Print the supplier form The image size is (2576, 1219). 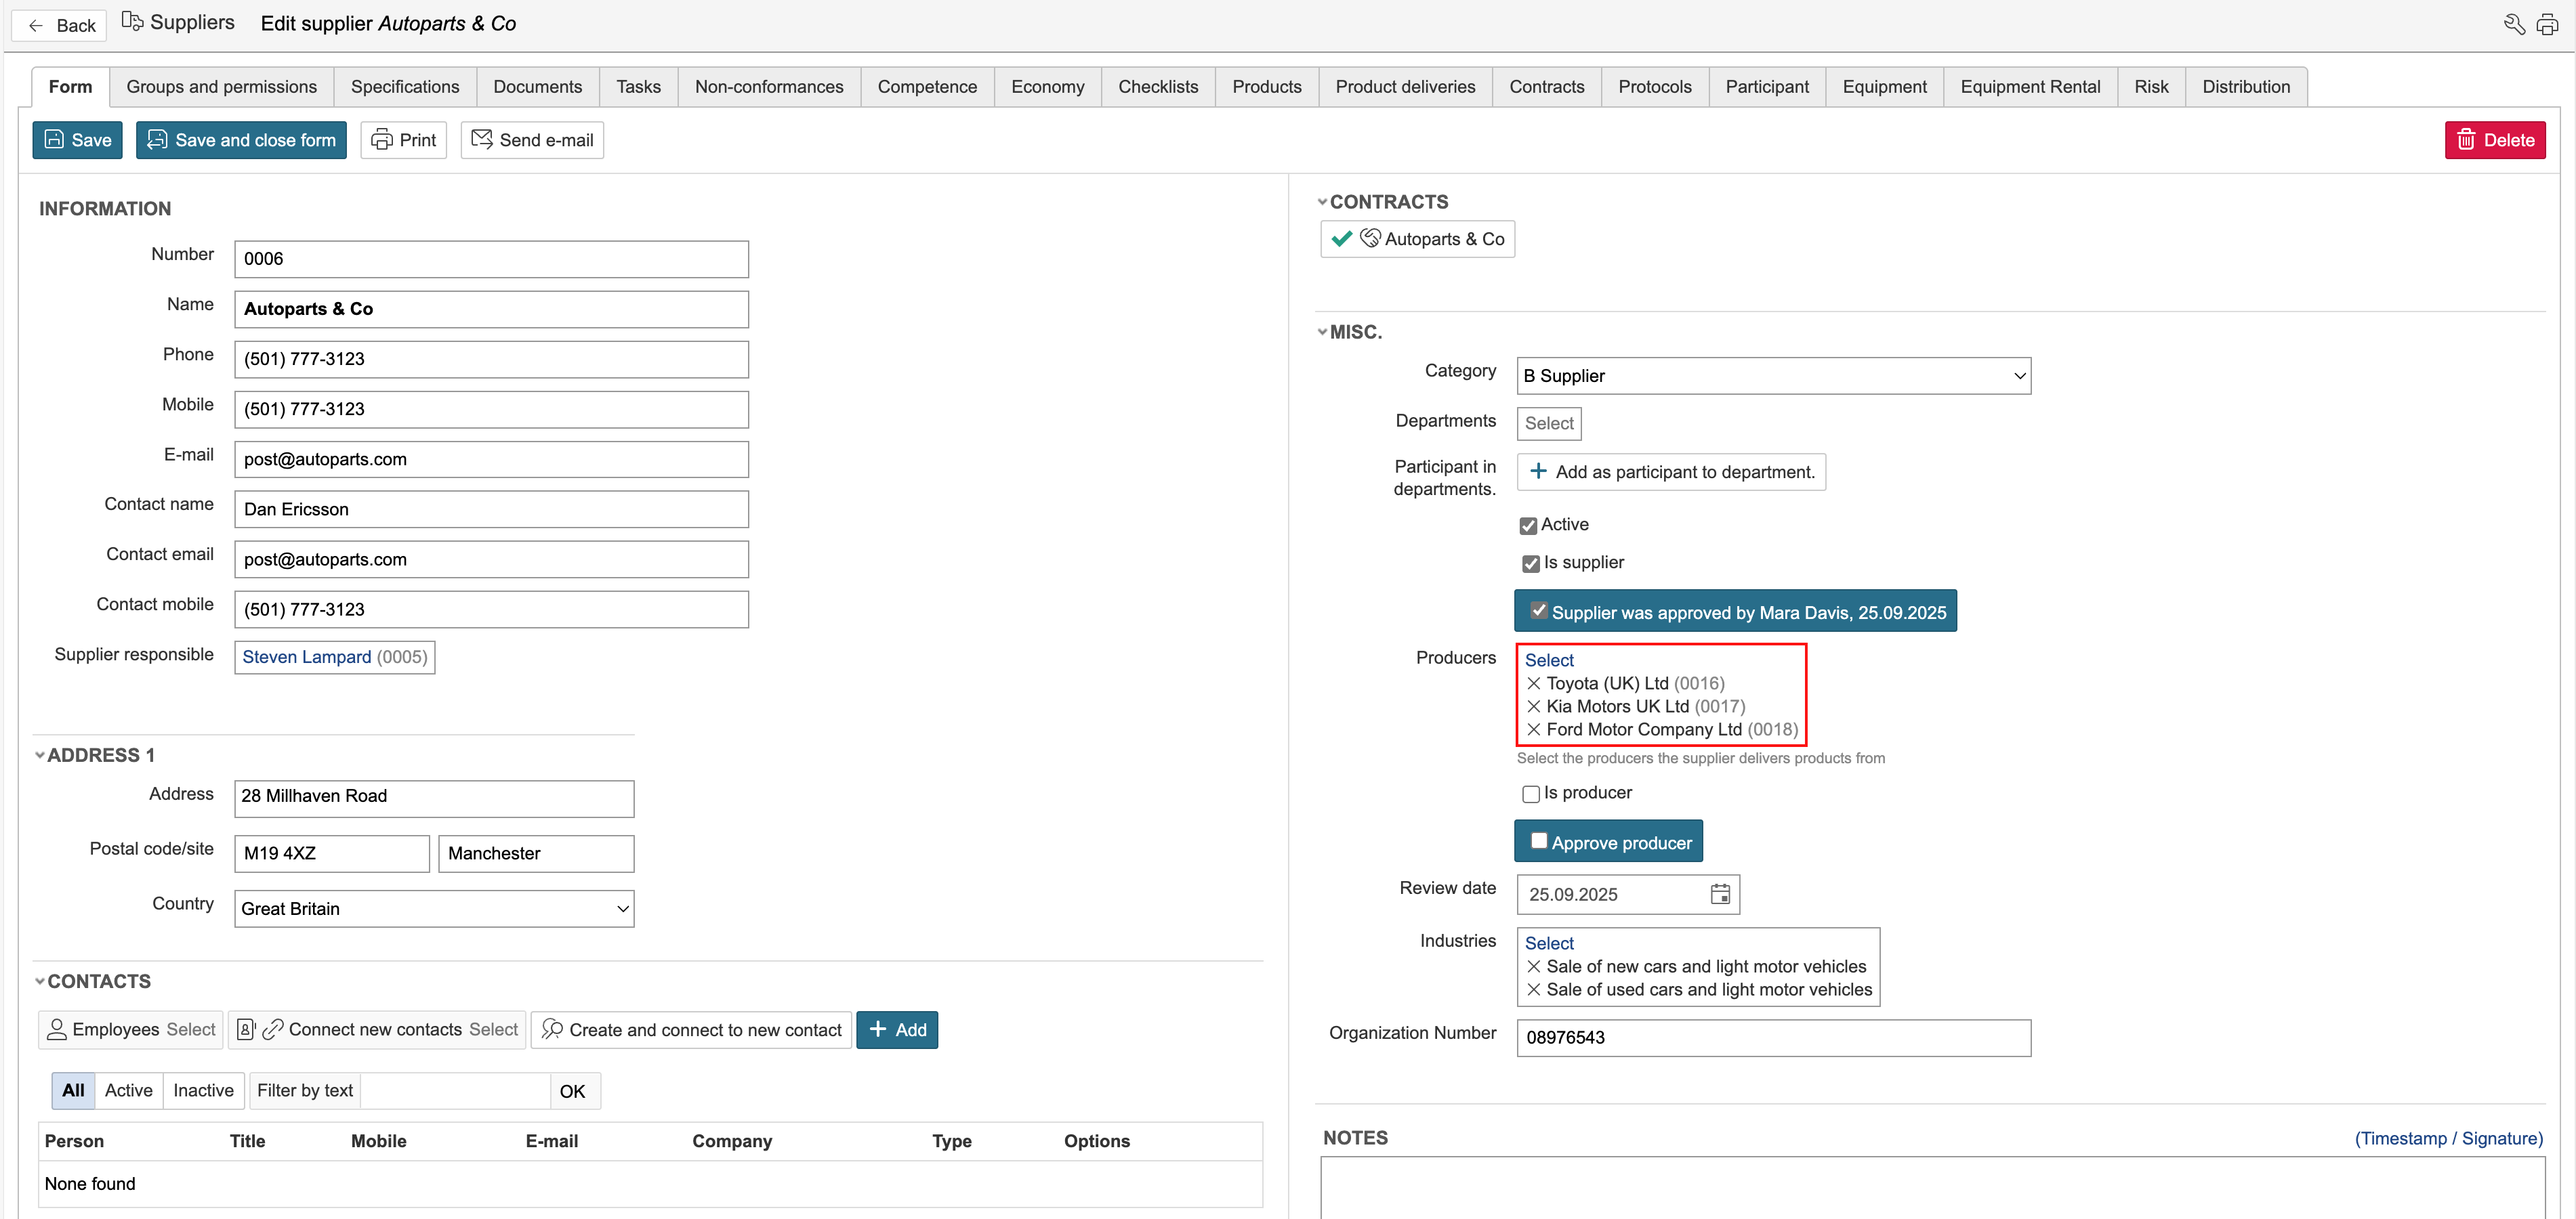click(403, 140)
